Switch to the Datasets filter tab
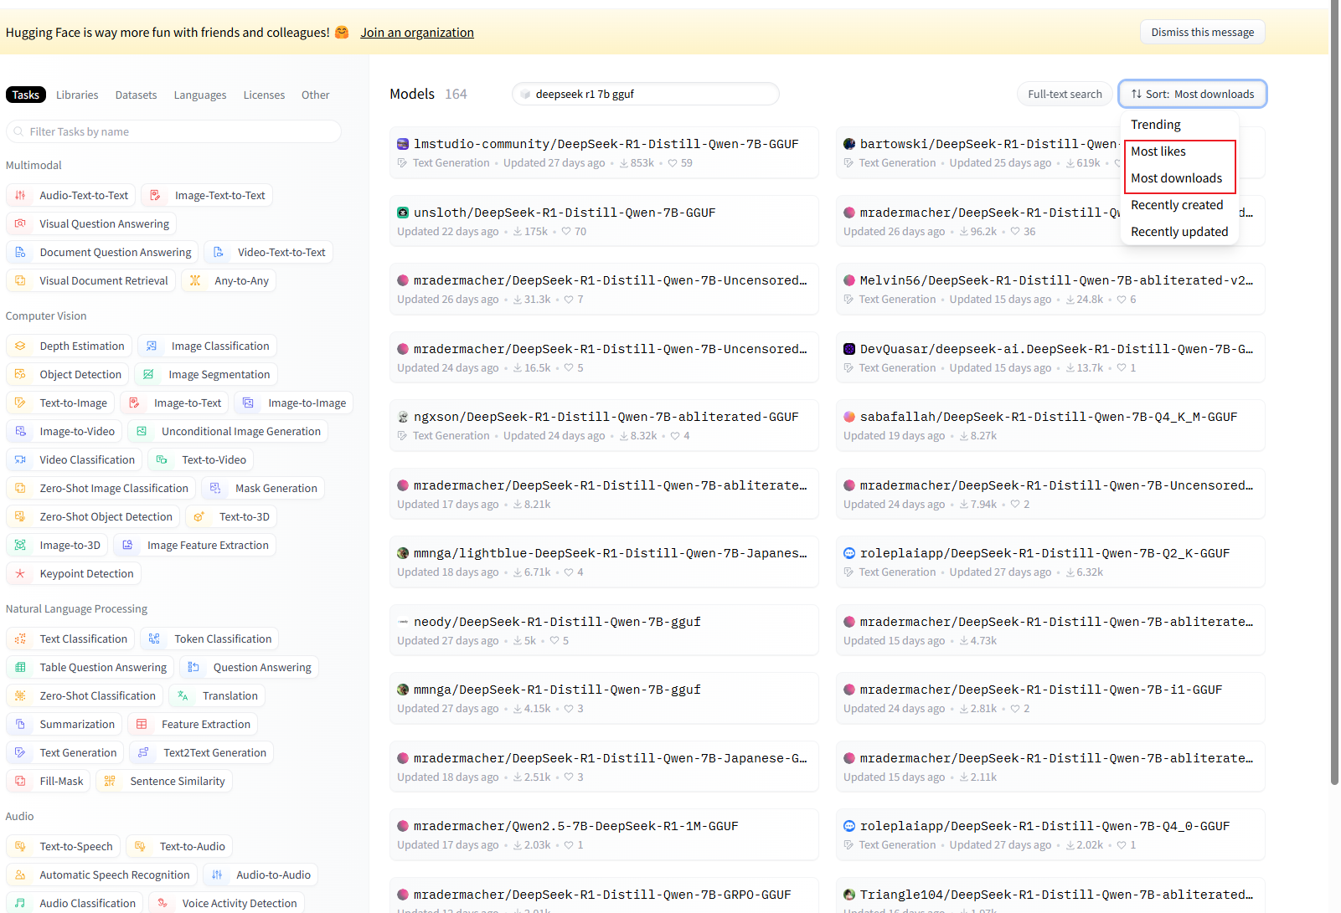The image size is (1341, 913). tap(136, 95)
